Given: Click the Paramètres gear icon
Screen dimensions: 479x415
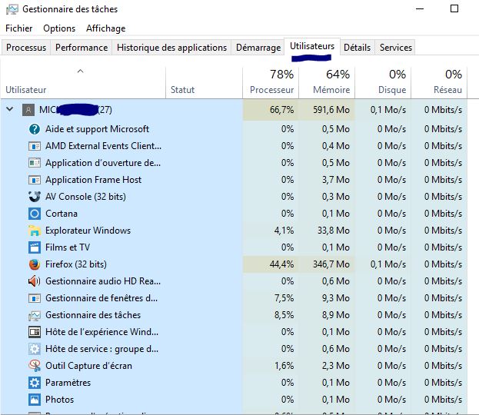Looking at the screenshot, I should click(35, 383).
